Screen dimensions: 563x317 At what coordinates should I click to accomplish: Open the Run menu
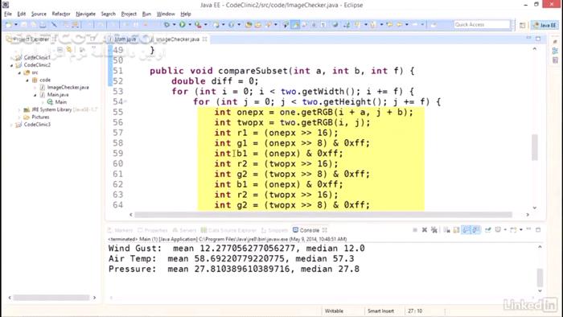tap(146, 14)
